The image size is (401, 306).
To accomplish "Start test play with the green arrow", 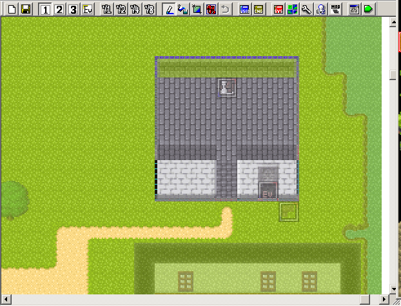I will coord(367,9).
